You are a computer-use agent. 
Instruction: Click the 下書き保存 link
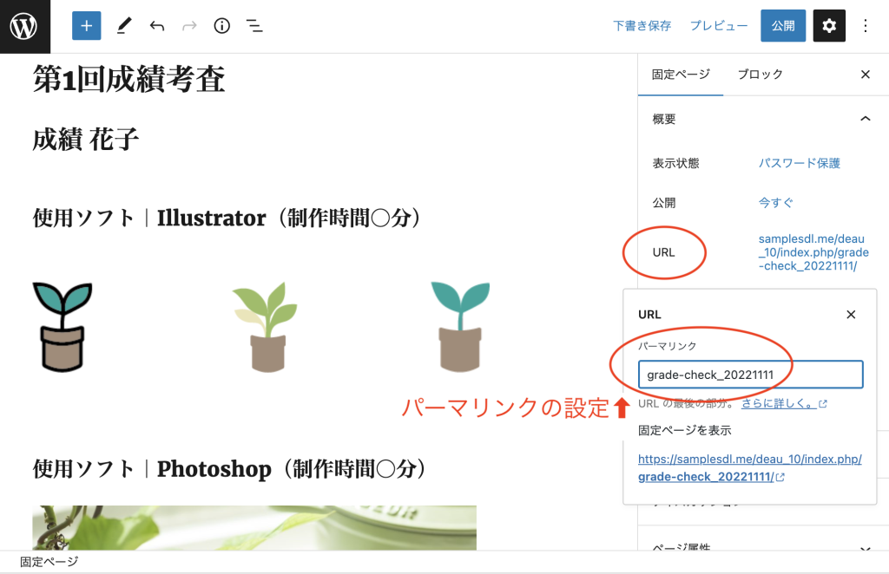pos(642,26)
